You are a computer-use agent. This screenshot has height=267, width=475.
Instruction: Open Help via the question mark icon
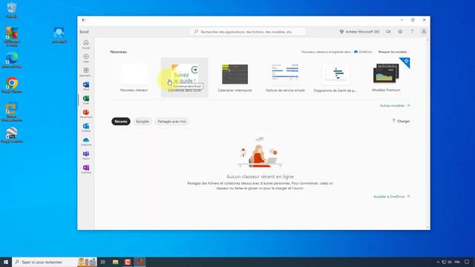[412, 31]
